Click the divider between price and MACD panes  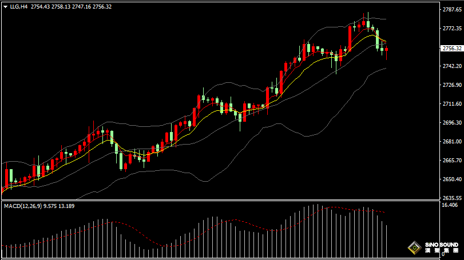220,201
